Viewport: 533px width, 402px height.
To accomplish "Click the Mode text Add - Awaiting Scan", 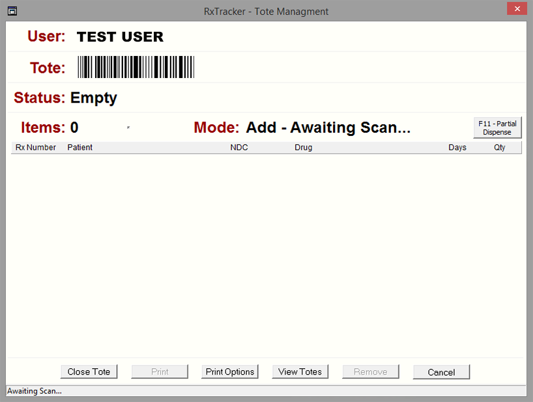I will click(328, 127).
